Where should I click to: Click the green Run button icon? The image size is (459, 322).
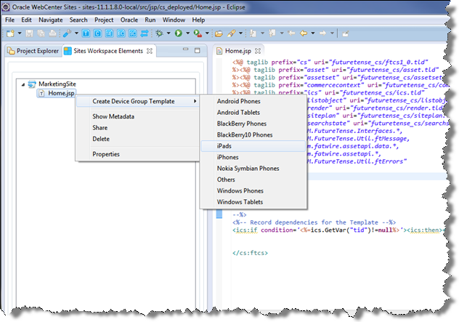tap(178, 33)
